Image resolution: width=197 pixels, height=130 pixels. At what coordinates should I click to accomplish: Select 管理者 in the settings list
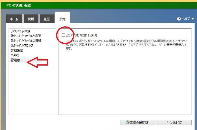[15, 60]
